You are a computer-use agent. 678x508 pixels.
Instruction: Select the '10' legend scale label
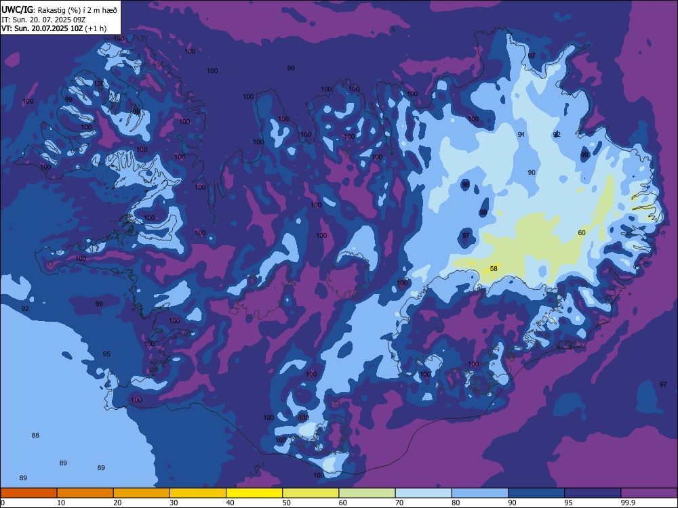pos(61,503)
